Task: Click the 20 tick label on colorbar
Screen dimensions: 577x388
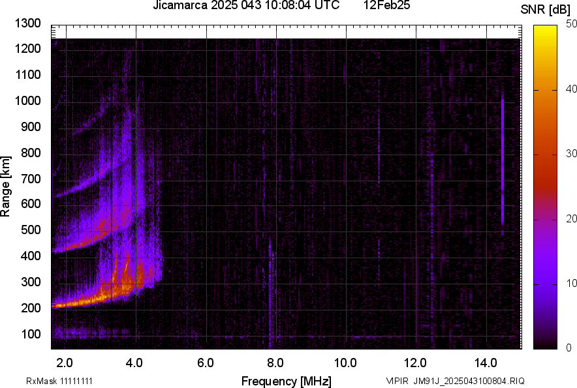Action: coord(571,218)
